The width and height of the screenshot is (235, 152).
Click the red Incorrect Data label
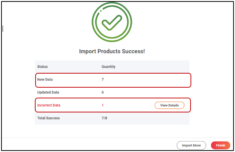pyautogui.click(x=49, y=105)
